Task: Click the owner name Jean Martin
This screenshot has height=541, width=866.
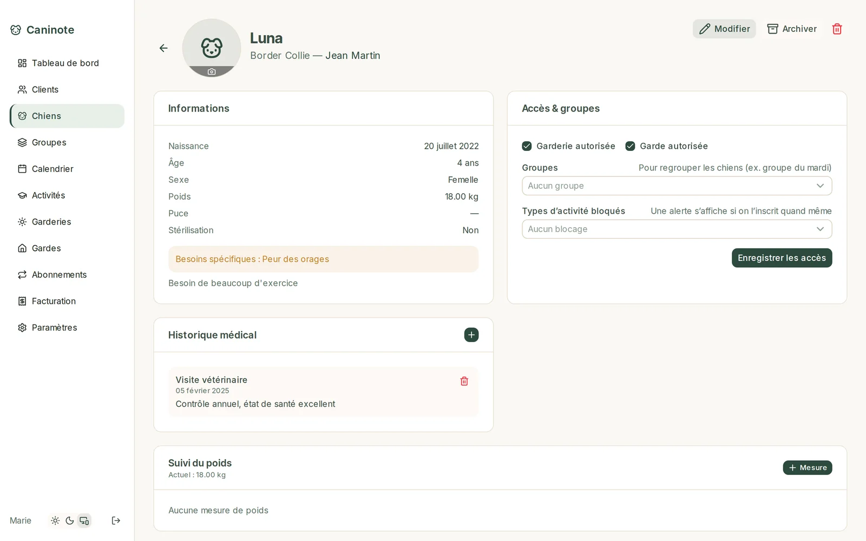Action: pyautogui.click(x=353, y=56)
